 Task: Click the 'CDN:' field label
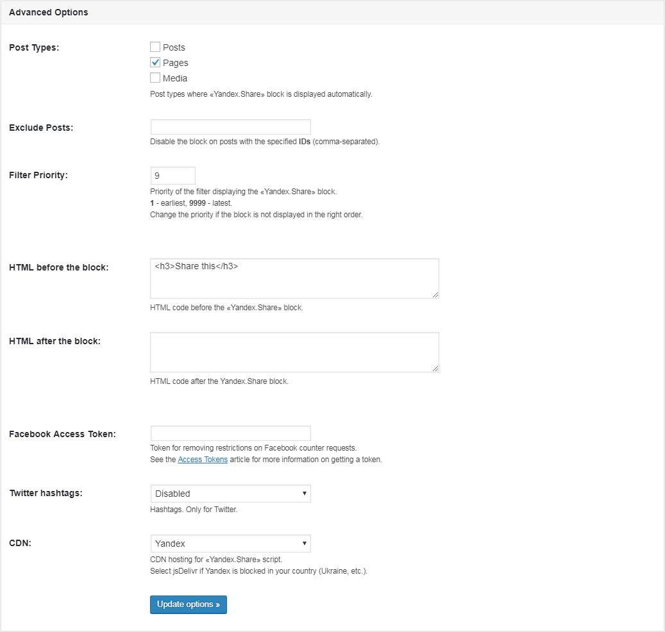[20, 543]
